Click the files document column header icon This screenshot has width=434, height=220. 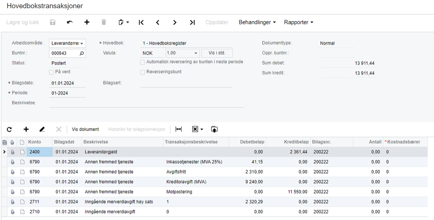click(x=22, y=142)
